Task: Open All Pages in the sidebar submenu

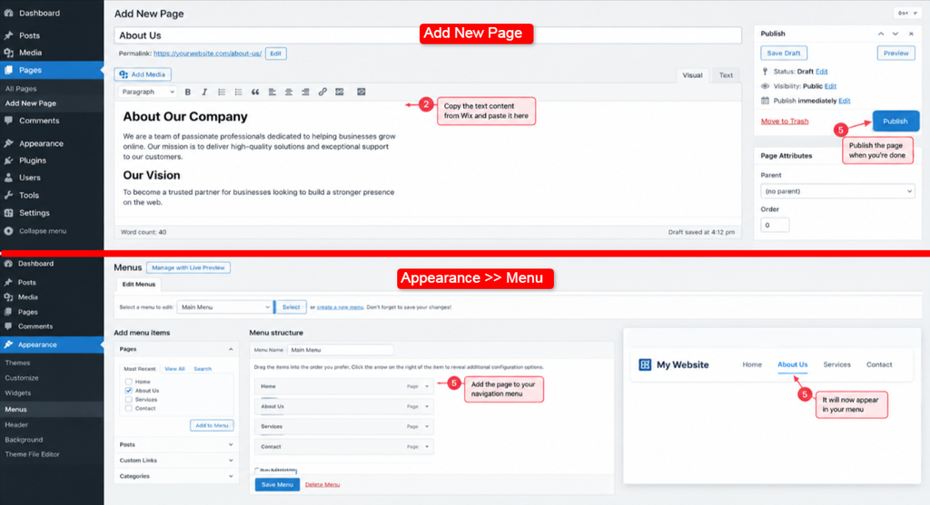Action: pyautogui.click(x=21, y=88)
